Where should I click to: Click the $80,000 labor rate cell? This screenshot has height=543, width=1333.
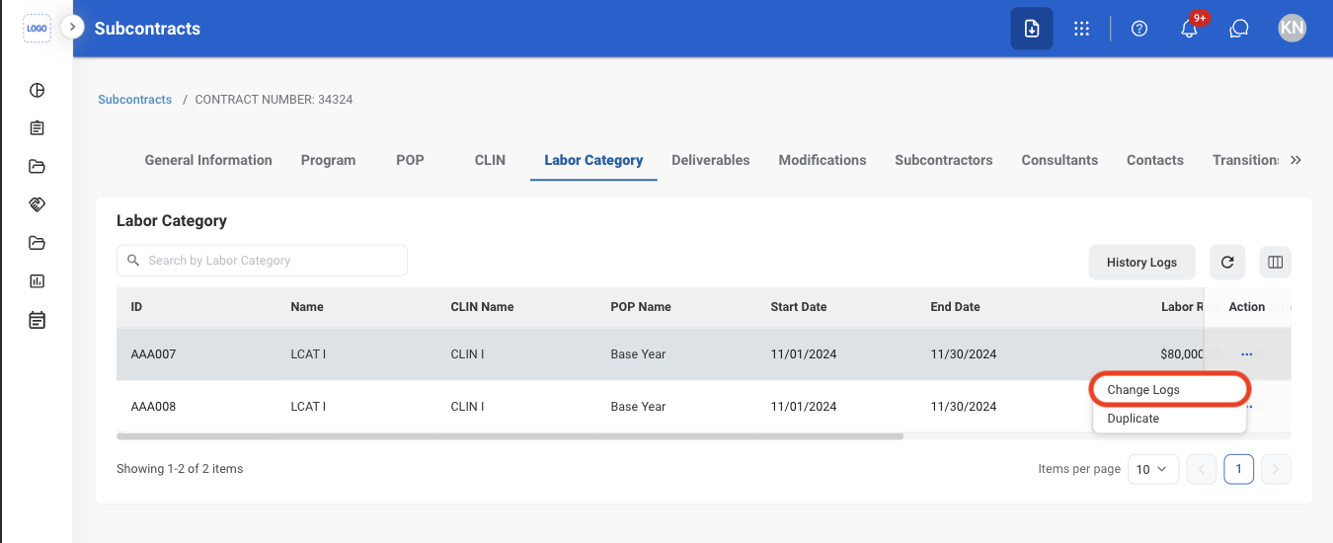(x=1183, y=354)
